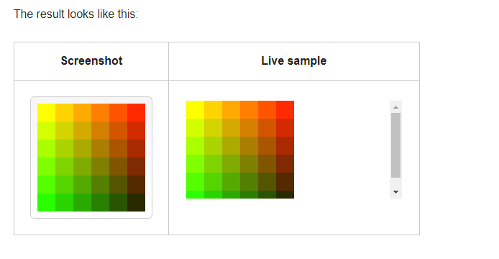
Task: Select the yellow top-left swatch in Live sample
Action: 195,110
